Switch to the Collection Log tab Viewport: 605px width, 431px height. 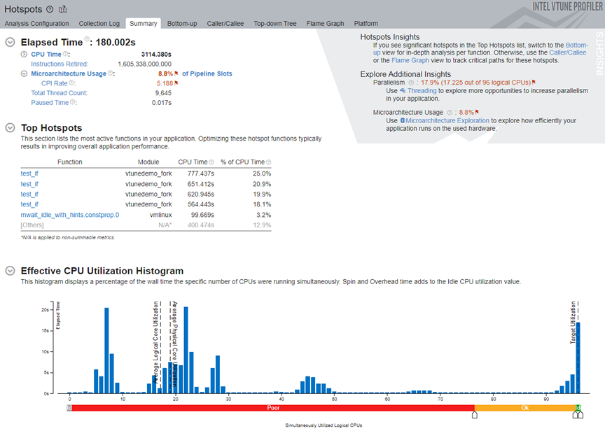coord(99,24)
